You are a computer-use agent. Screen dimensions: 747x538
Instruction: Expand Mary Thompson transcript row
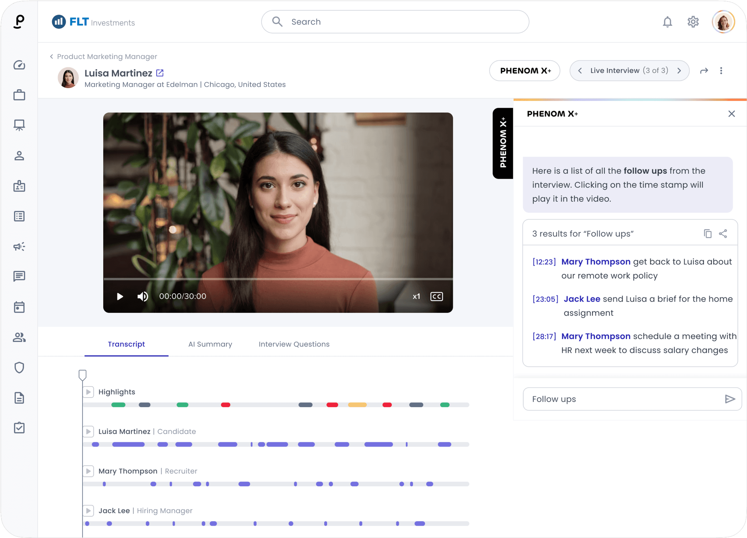click(x=88, y=471)
